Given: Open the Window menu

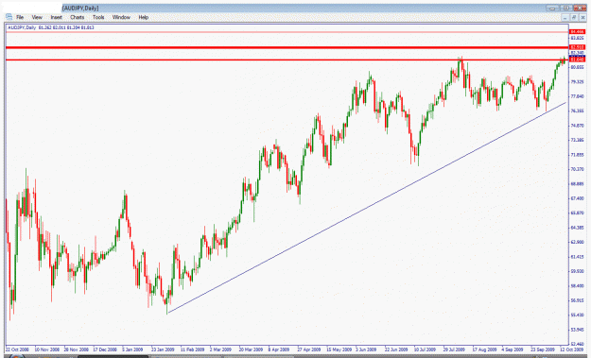Looking at the screenshot, I should pyautogui.click(x=121, y=17).
